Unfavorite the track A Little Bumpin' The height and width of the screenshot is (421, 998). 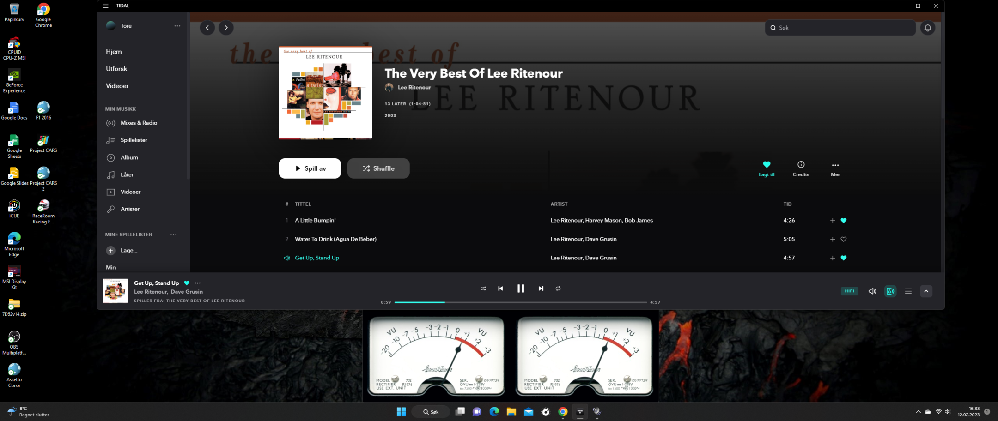click(x=844, y=221)
